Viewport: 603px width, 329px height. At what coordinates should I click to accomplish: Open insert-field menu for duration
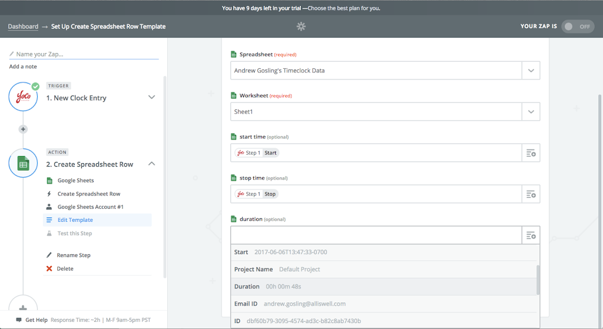531,235
